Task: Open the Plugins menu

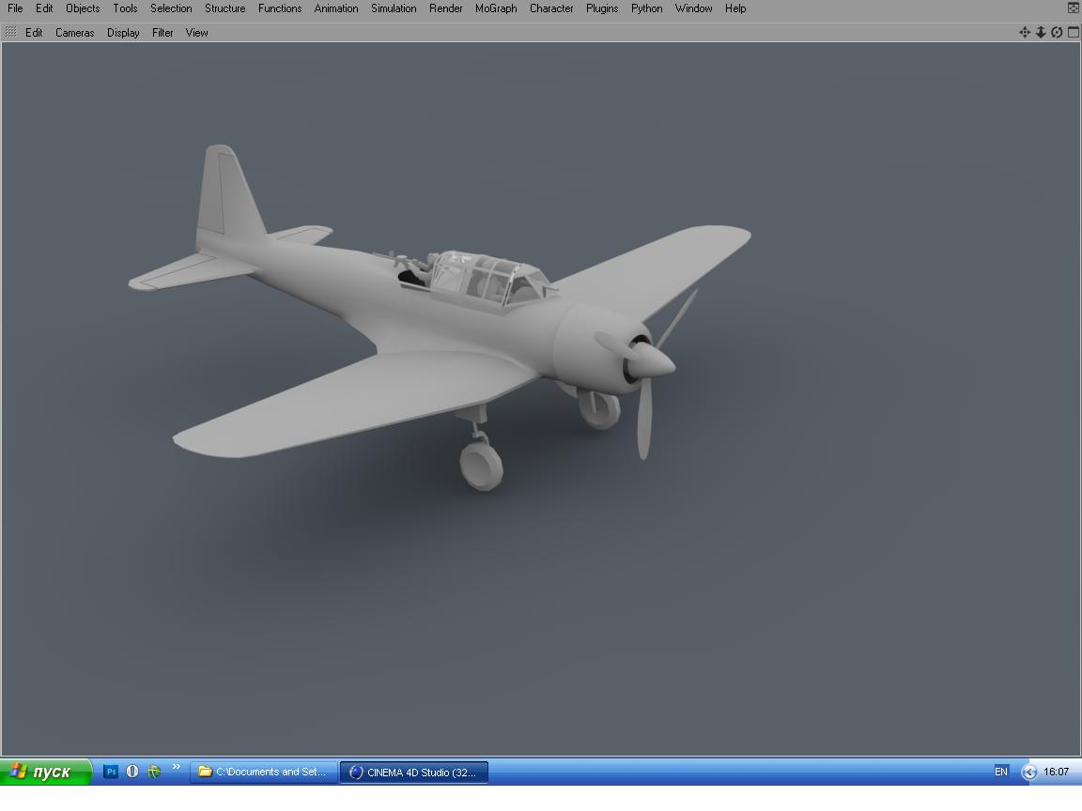Action: point(602,8)
